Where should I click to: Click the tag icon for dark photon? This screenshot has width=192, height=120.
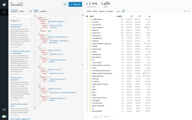coord(90,57)
